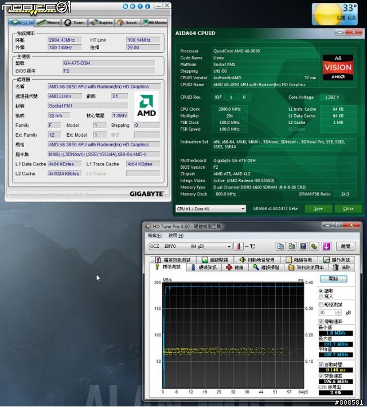Toggle the 存取時間 checkbox

coord(321,365)
